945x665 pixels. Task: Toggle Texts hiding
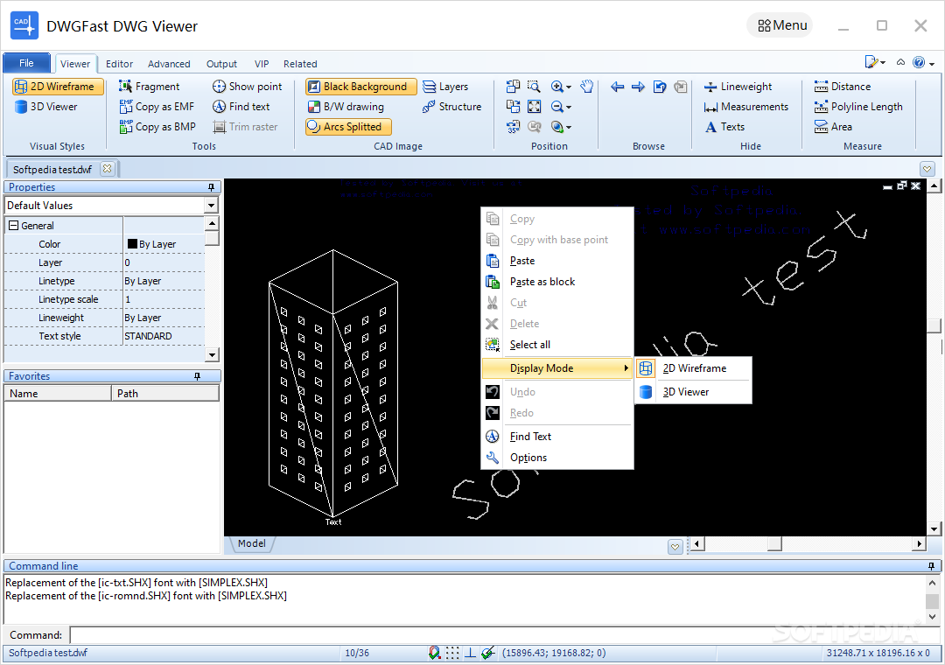(x=724, y=127)
